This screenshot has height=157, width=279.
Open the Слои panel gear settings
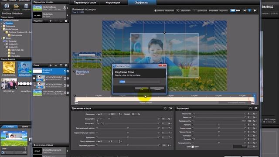point(66,65)
